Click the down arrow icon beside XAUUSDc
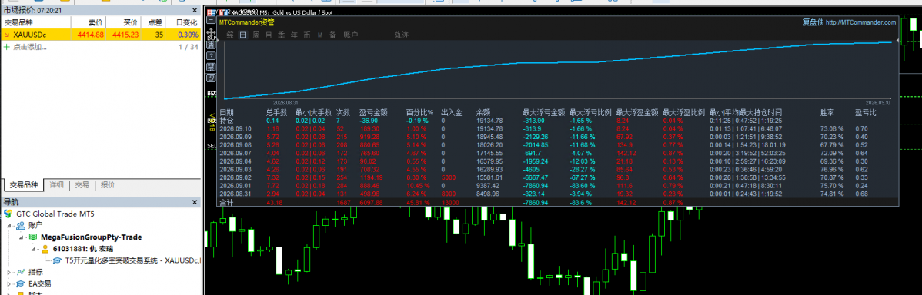Image resolution: width=922 pixels, height=295 pixels. [7, 35]
